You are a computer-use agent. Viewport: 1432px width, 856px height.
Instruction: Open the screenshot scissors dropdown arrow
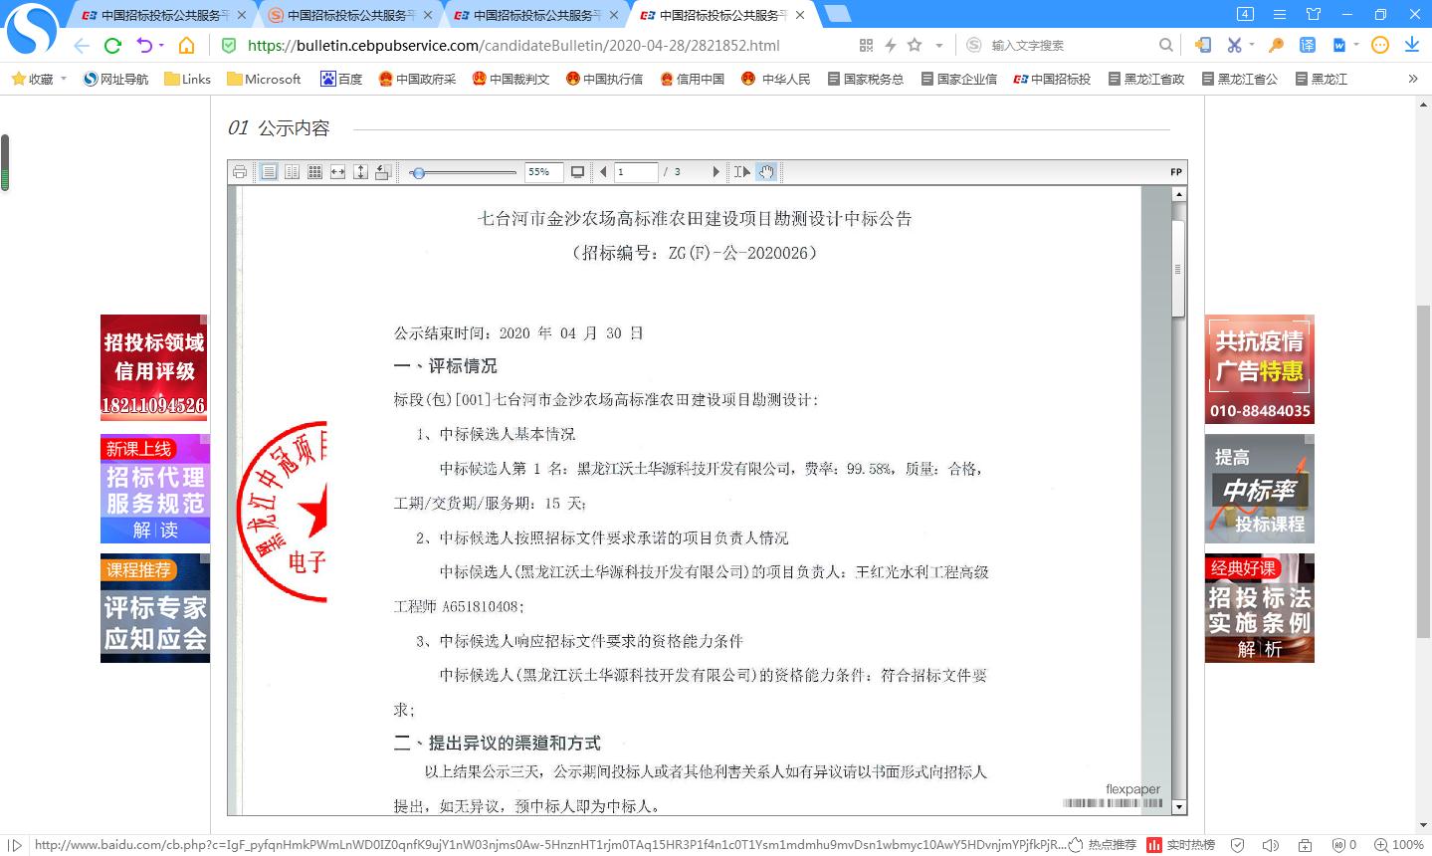pos(1252,46)
